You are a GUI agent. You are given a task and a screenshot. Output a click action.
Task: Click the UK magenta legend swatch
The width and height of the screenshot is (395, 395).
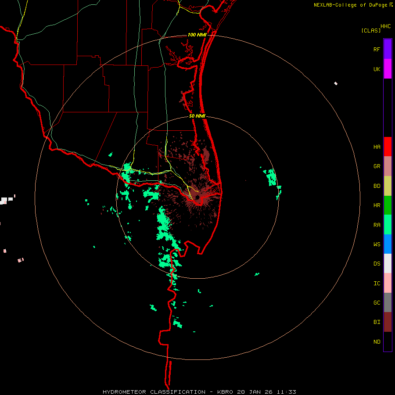[x=388, y=69]
